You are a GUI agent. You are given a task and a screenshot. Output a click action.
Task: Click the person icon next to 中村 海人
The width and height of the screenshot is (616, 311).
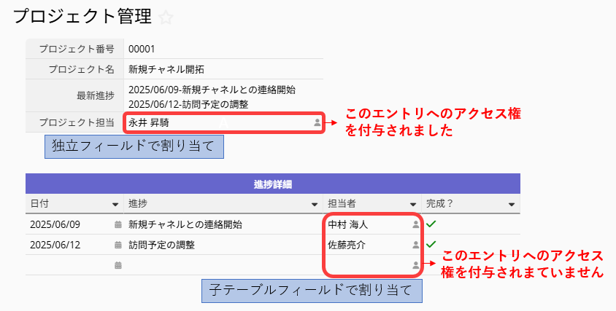[x=416, y=225]
